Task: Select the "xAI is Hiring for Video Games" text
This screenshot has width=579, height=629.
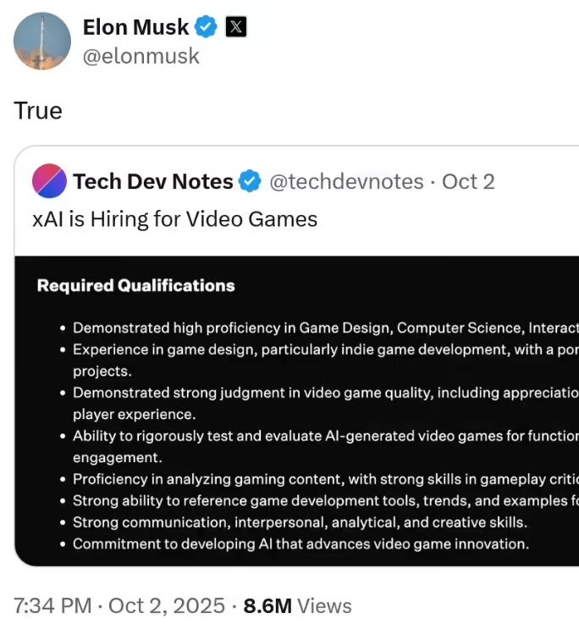Action: (x=174, y=219)
